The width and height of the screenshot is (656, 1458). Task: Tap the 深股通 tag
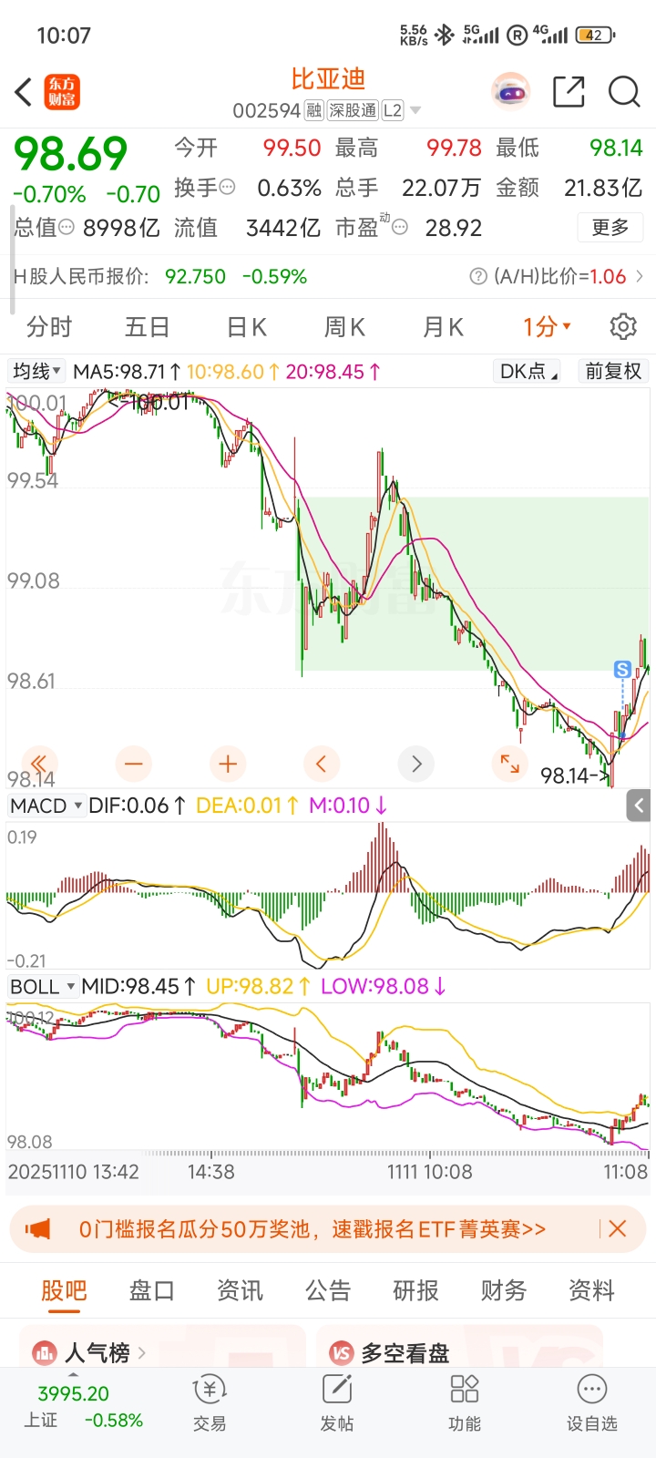(x=353, y=110)
